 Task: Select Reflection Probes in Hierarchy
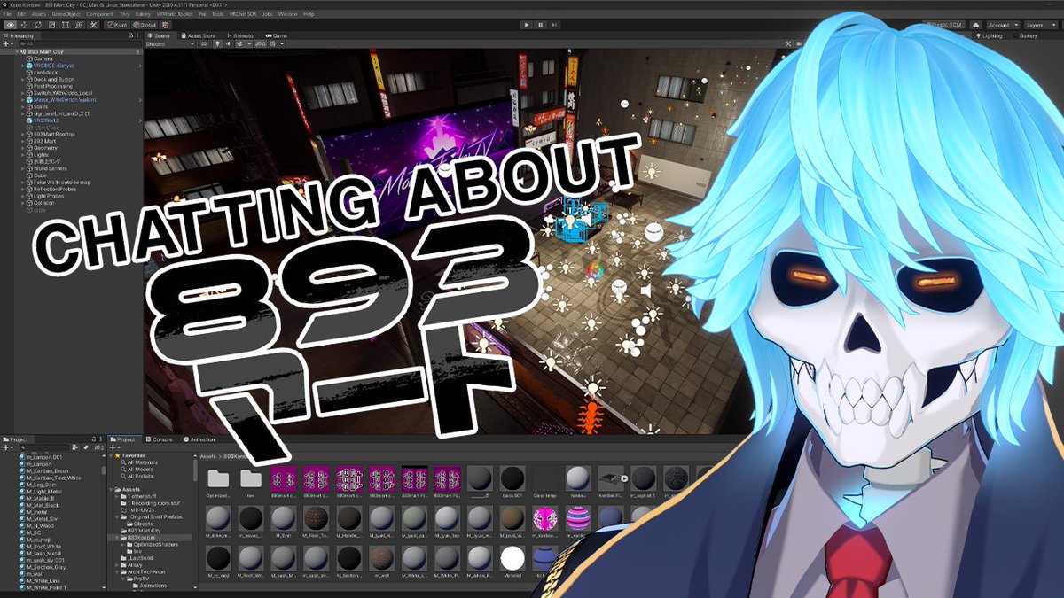coord(56,189)
